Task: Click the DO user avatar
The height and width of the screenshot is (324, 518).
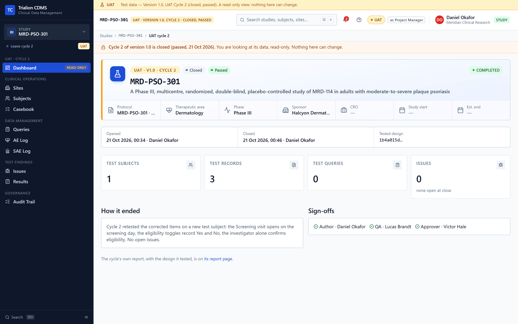Action: click(439, 20)
